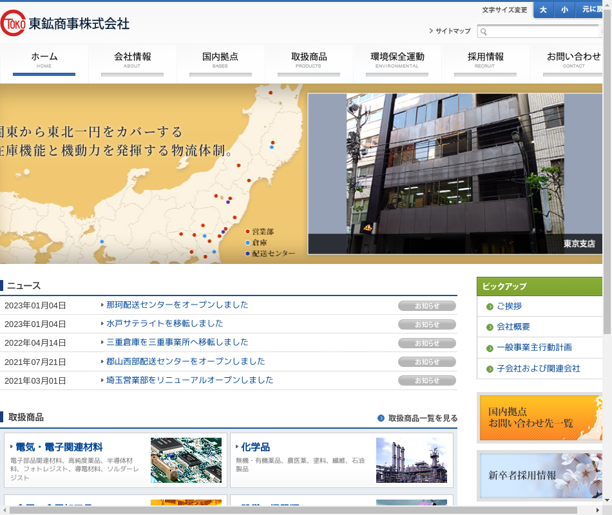Image resolution: width=612 pixels, height=515 pixels.
Task: Click the circuit board thumbnail image
Action: [186, 460]
